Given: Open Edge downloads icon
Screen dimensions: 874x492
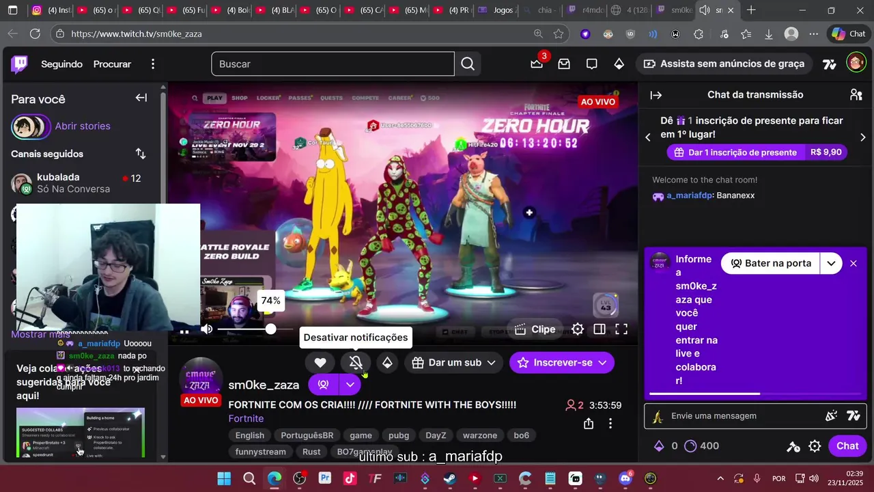Looking at the screenshot, I should click(768, 33).
